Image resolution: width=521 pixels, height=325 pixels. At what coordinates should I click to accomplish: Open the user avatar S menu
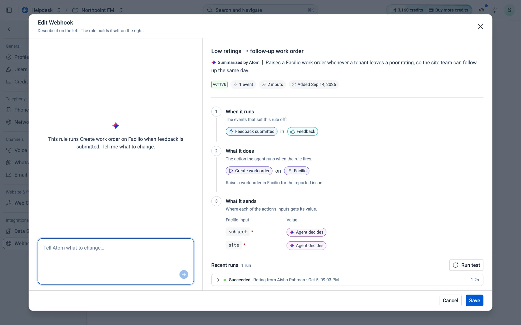(x=509, y=10)
